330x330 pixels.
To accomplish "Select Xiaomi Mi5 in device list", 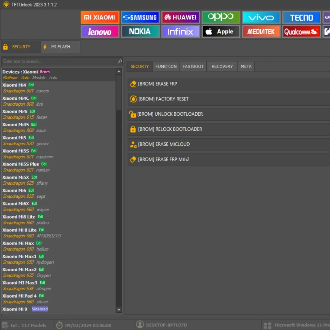I will click(59, 141).
